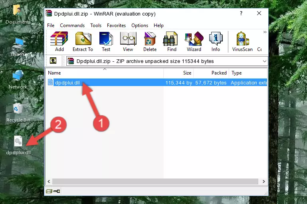Viewport: 307px width, 204px height.
Task: Select the dpdplui.dll file row
Action: click(x=157, y=82)
